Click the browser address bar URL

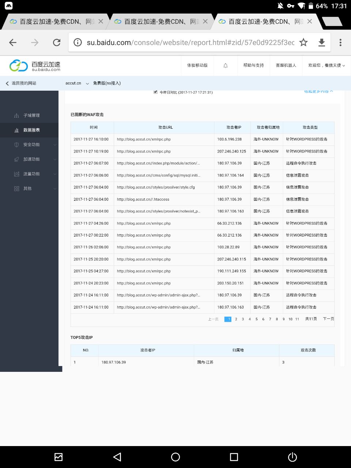pyautogui.click(x=190, y=43)
